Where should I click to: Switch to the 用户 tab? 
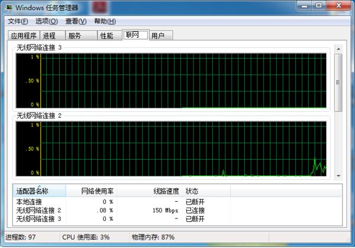point(157,36)
